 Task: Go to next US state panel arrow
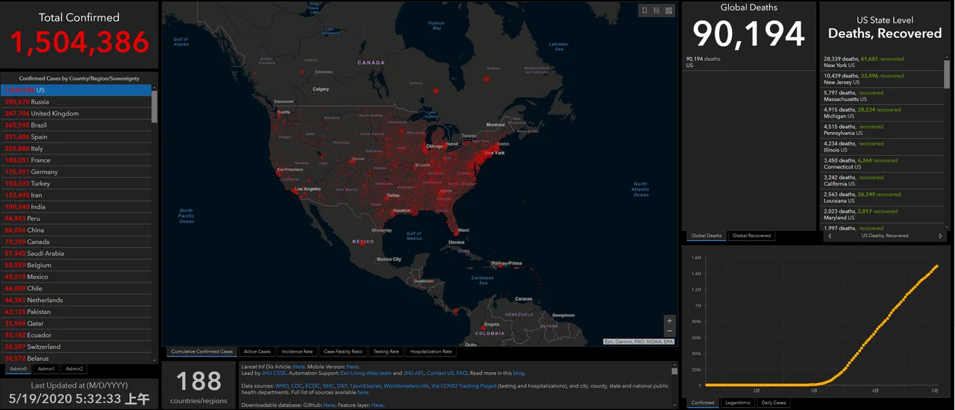941,236
